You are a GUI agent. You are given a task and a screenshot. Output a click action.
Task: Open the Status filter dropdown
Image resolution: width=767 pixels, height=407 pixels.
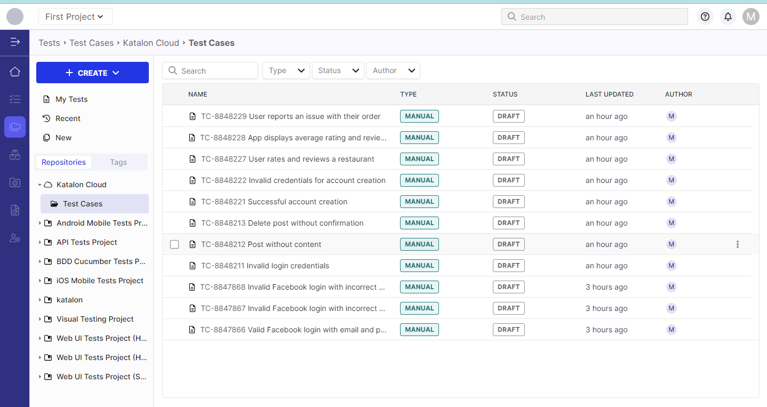point(338,70)
